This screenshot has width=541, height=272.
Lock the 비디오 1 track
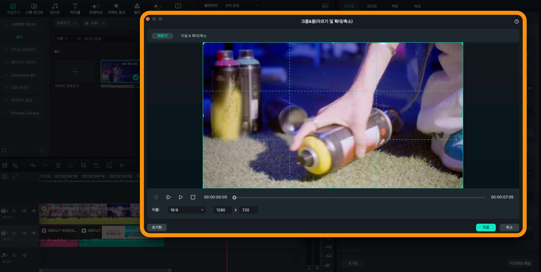14,233
